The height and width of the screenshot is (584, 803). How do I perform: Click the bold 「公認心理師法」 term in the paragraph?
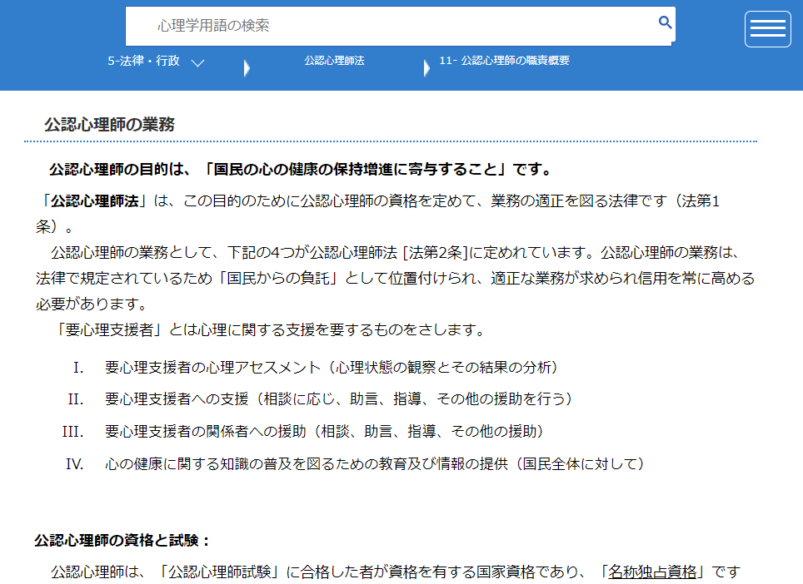(x=95, y=201)
